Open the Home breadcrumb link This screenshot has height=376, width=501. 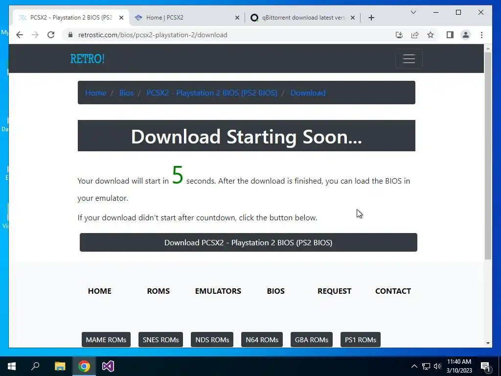coord(95,93)
